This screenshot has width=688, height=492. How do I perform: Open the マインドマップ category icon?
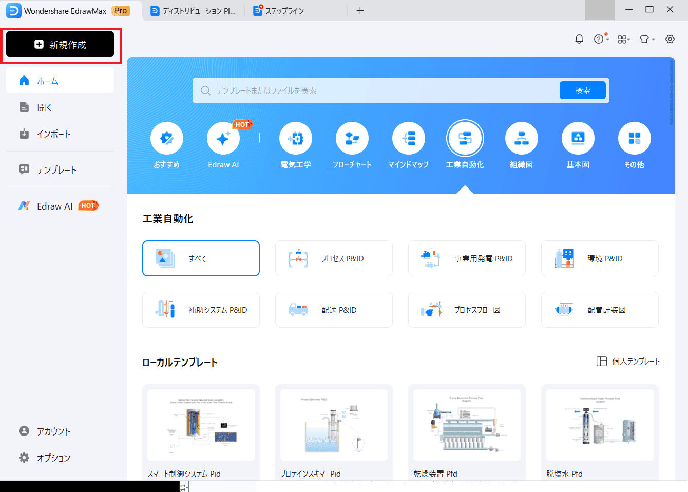pyautogui.click(x=409, y=139)
